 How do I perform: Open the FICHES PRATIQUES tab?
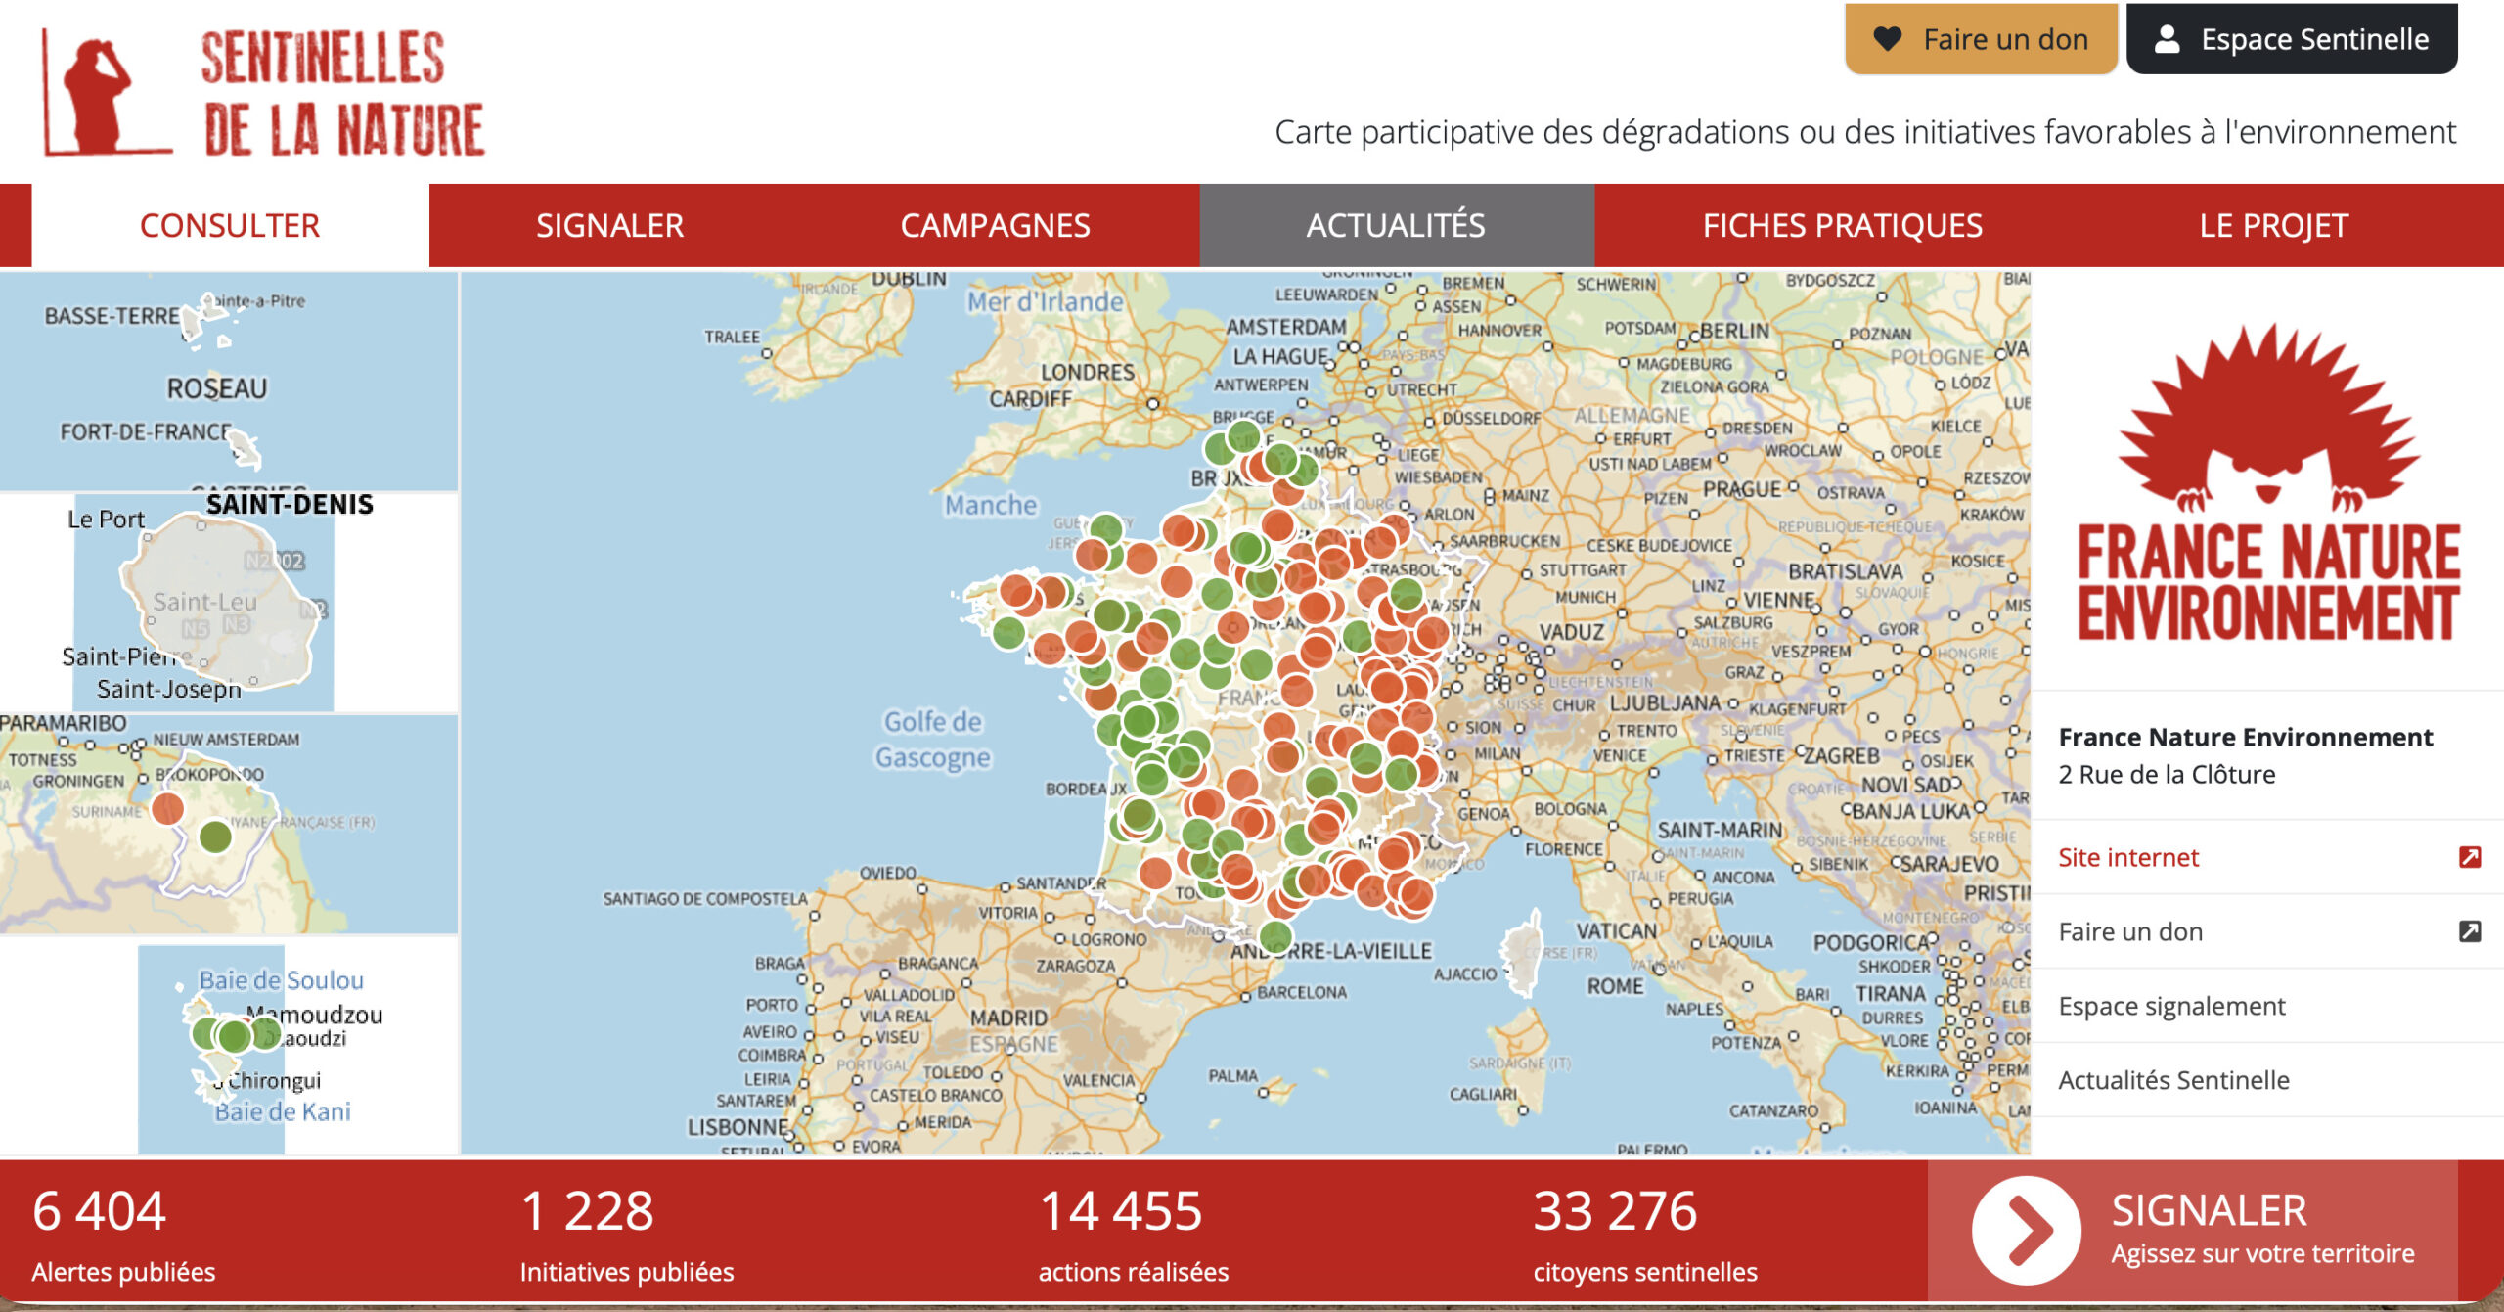click(1842, 225)
